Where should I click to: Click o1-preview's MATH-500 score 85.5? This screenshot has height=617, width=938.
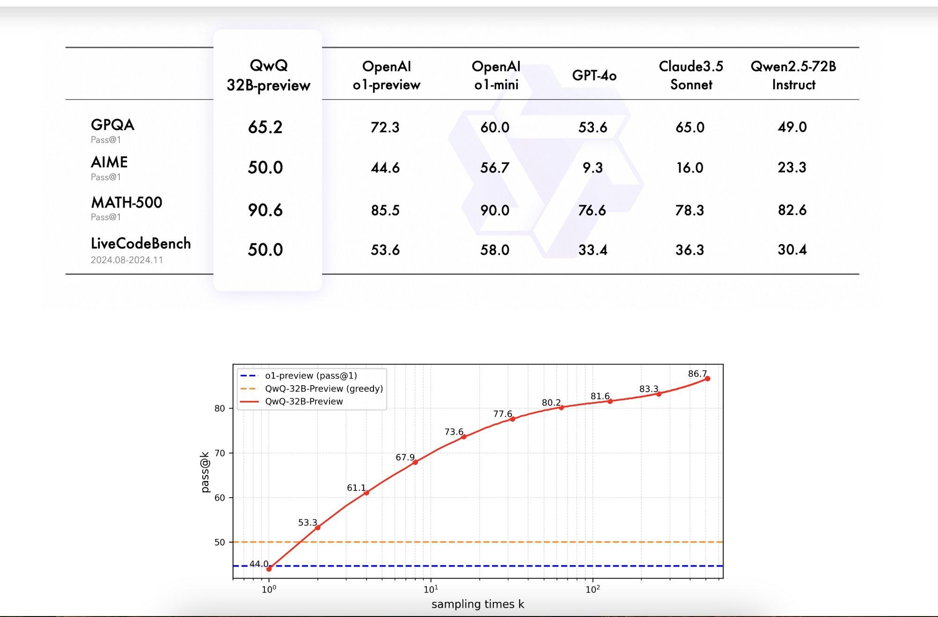tap(385, 210)
